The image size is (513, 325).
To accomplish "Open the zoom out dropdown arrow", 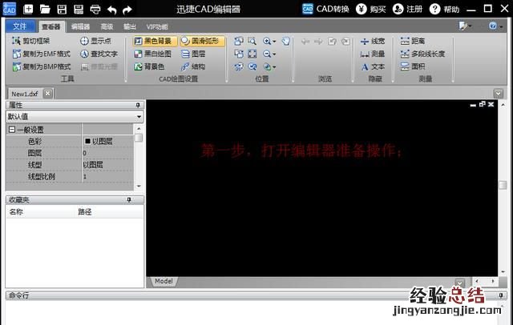I will click(x=274, y=54).
